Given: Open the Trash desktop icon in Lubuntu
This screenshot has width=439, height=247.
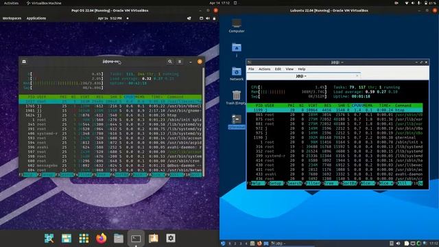Looking at the screenshot, I should 237,97.
